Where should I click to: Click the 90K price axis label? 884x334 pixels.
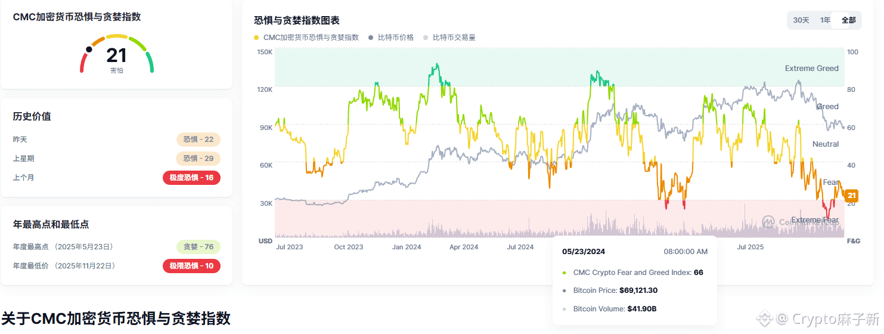pos(266,128)
